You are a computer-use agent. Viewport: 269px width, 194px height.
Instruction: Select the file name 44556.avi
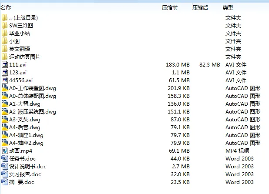[x=21, y=80]
